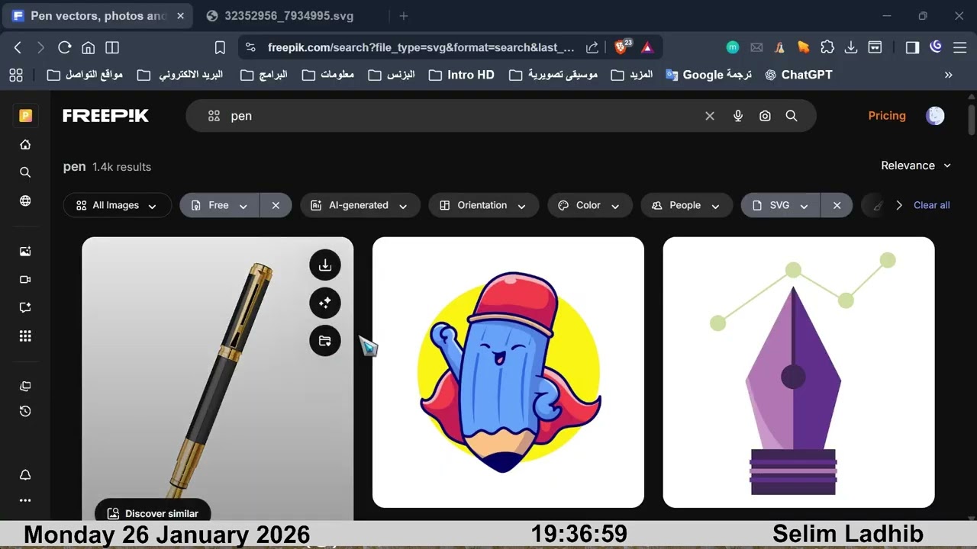Viewport: 977px width, 549px height.
Task: Open the three-dots more menu in sidebar
Action: pos(25,501)
